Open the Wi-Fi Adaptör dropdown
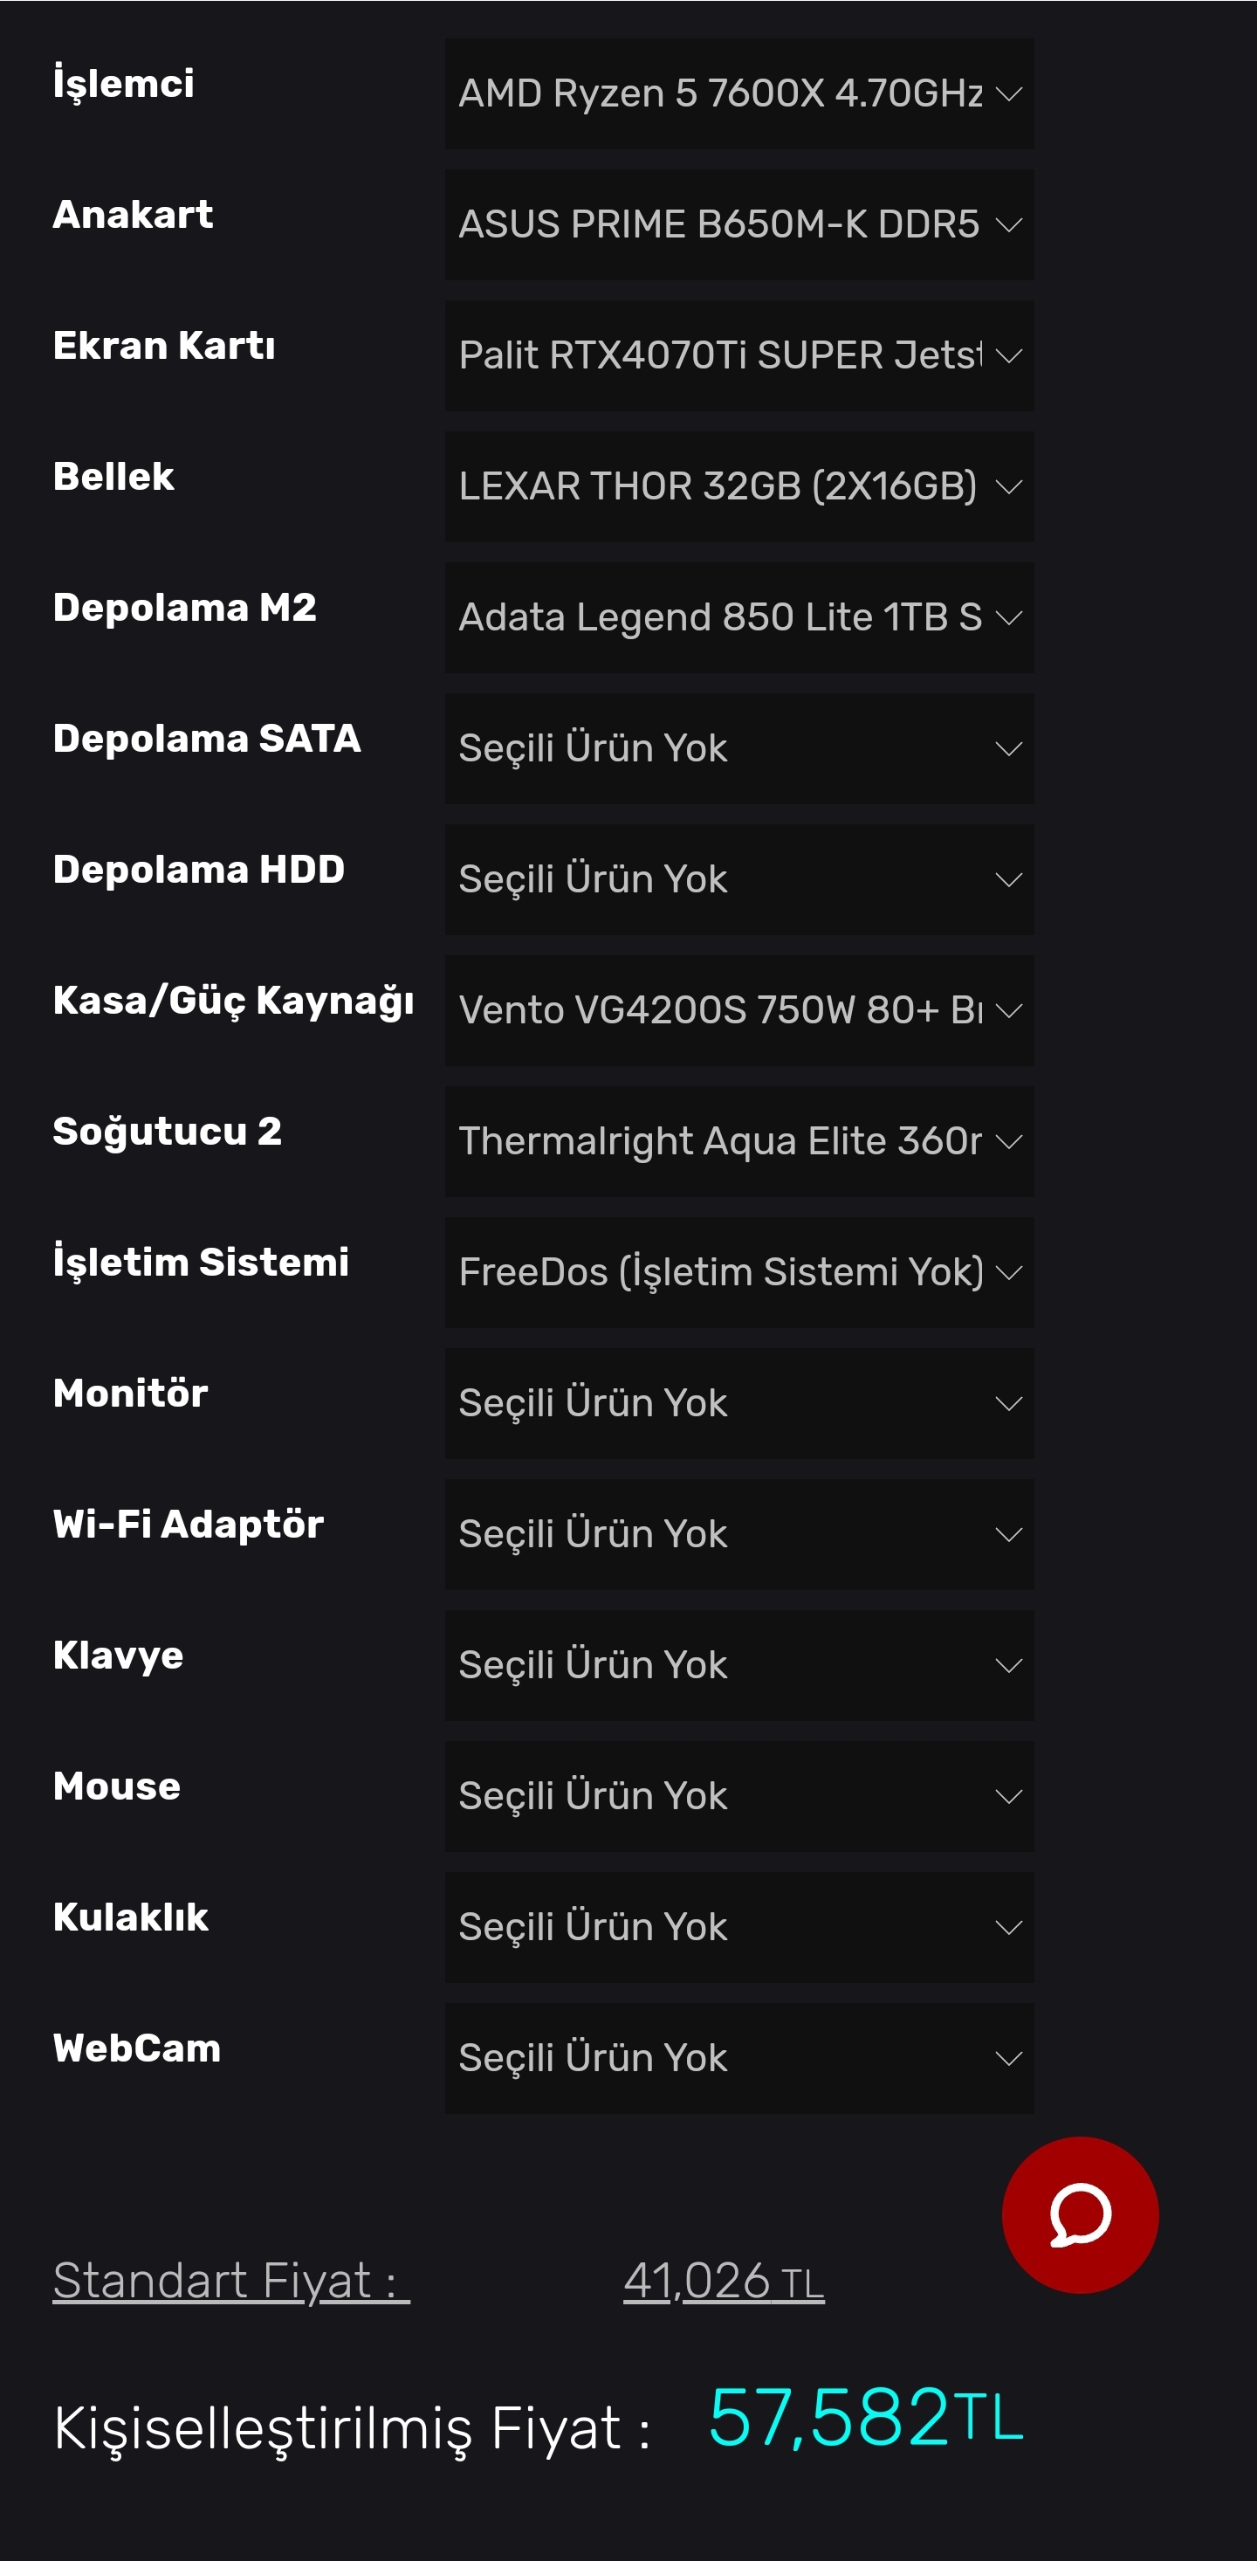This screenshot has width=1257, height=2561. coord(738,1534)
